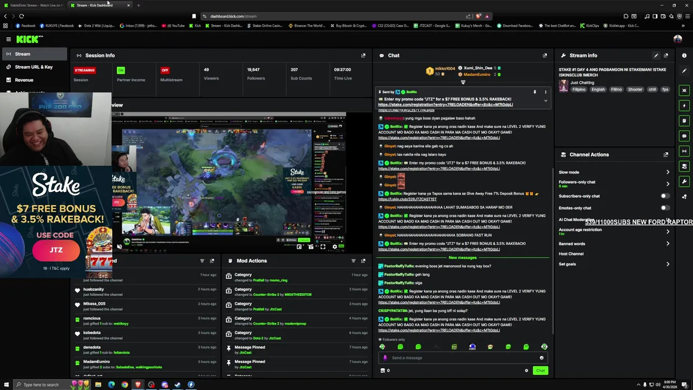Edit stream info with pencil icon
The image size is (693, 390).
pos(656,55)
